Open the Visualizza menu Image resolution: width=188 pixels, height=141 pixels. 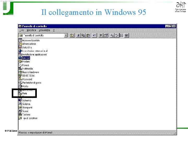tap(44, 30)
